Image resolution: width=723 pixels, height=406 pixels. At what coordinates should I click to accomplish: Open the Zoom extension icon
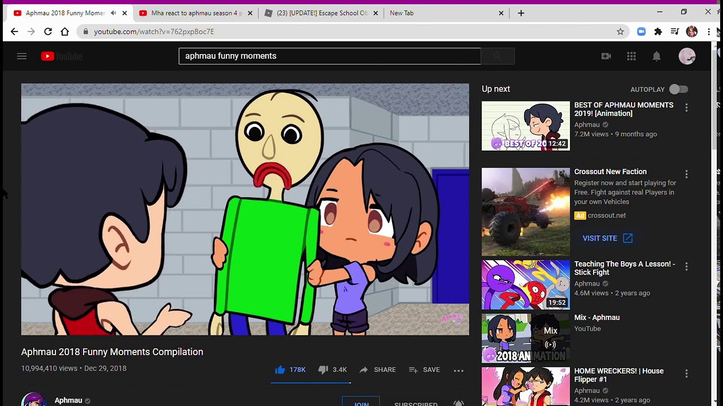click(x=641, y=32)
